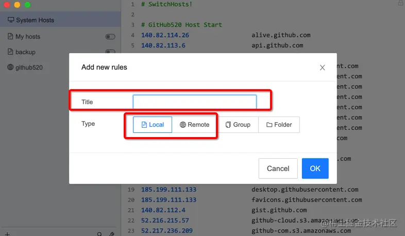Click the System Hosts monitor icon

[11, 20]
